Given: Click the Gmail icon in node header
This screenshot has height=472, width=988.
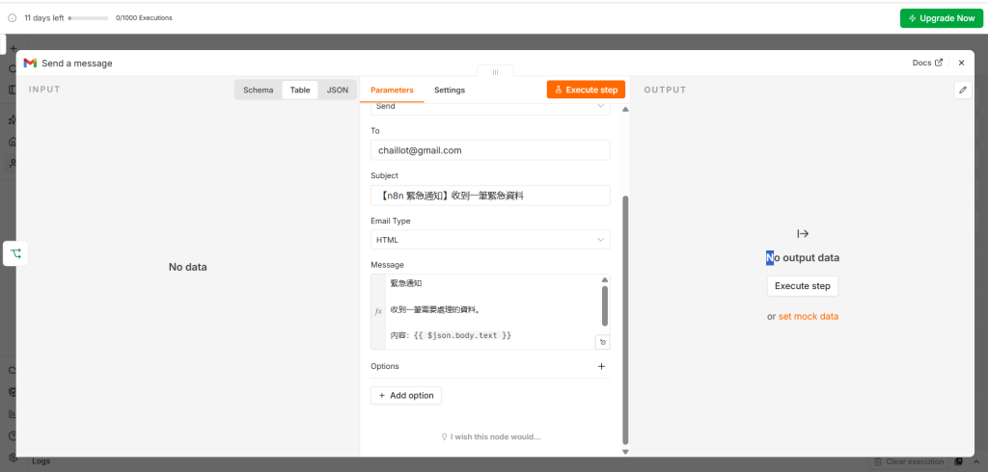Looking at the screenshot, I should (30, 63).
